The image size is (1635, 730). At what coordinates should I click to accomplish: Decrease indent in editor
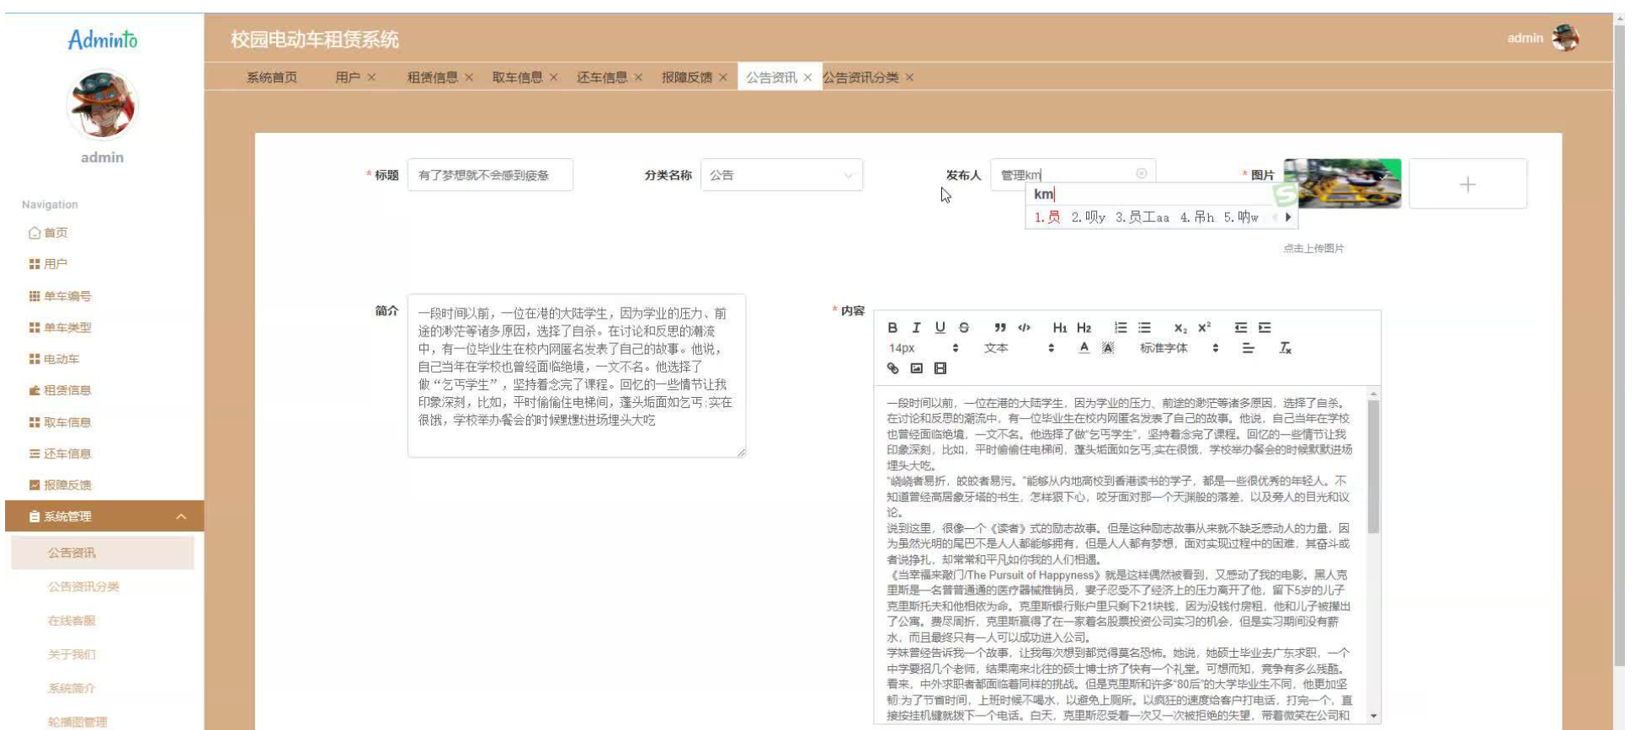click(x=1241, y=328)
